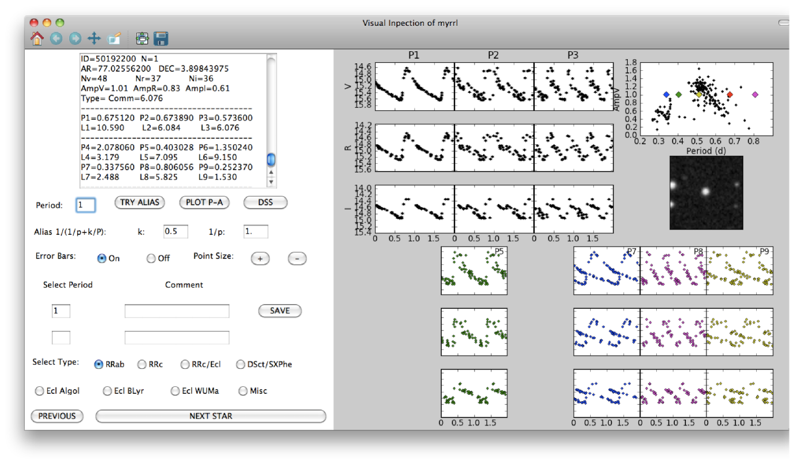Screen dimensions: 790x464
Task: Increase point size with plus button
Action: [260, 259]
